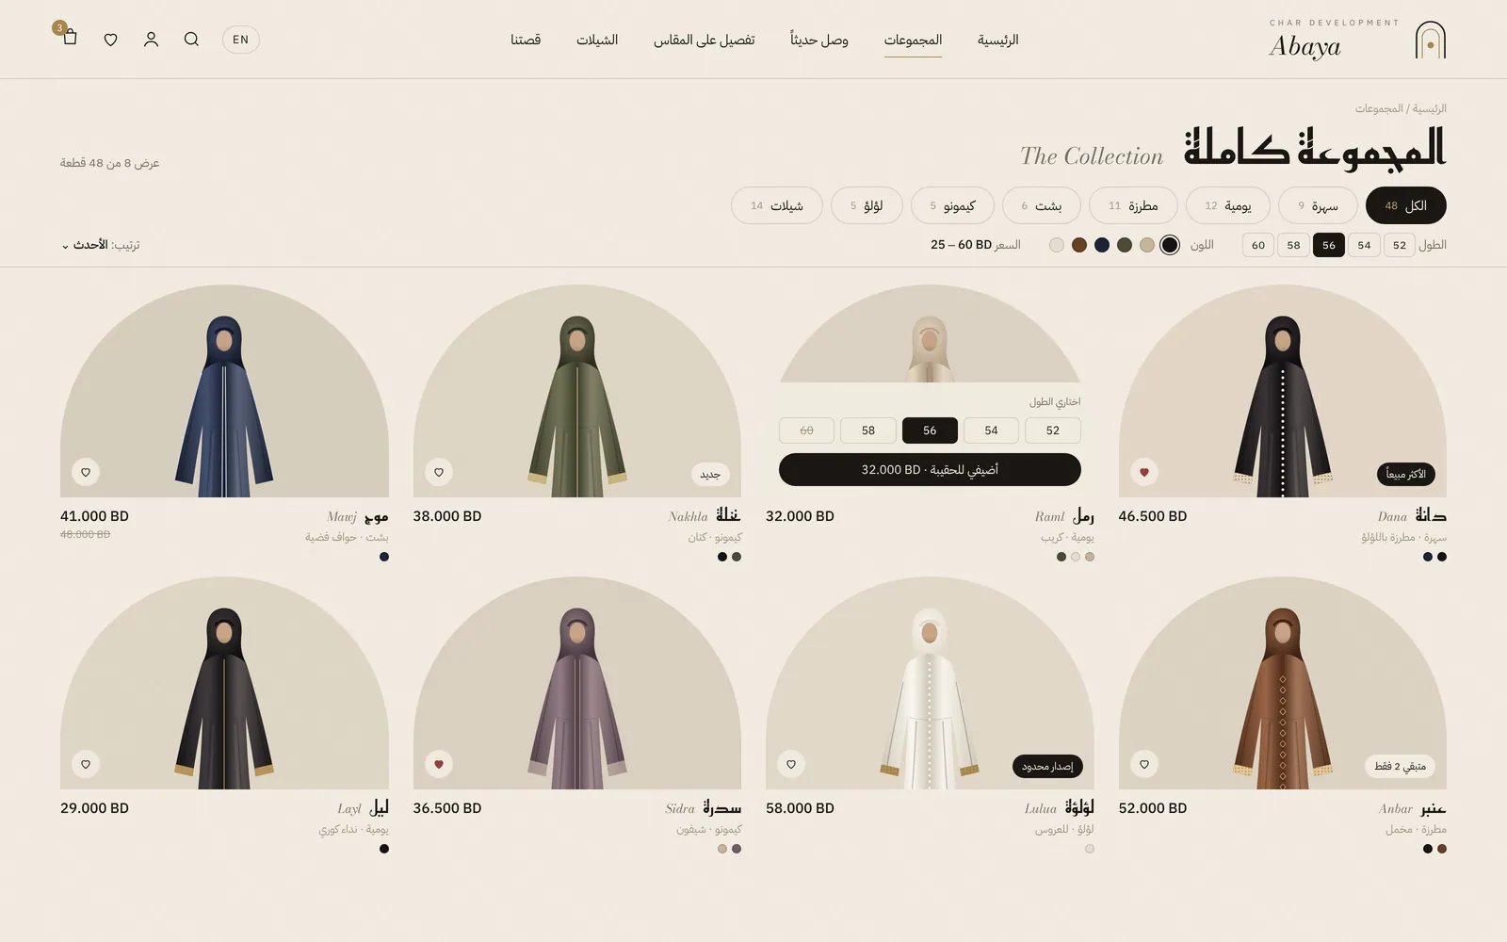Switch language with EN button

pyautogui.click(x=241, y=40)
